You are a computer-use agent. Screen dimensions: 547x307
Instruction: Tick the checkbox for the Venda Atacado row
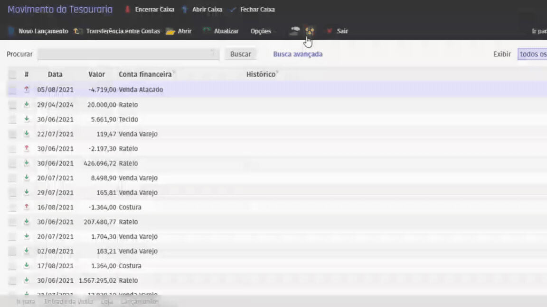tap(12, 90)
